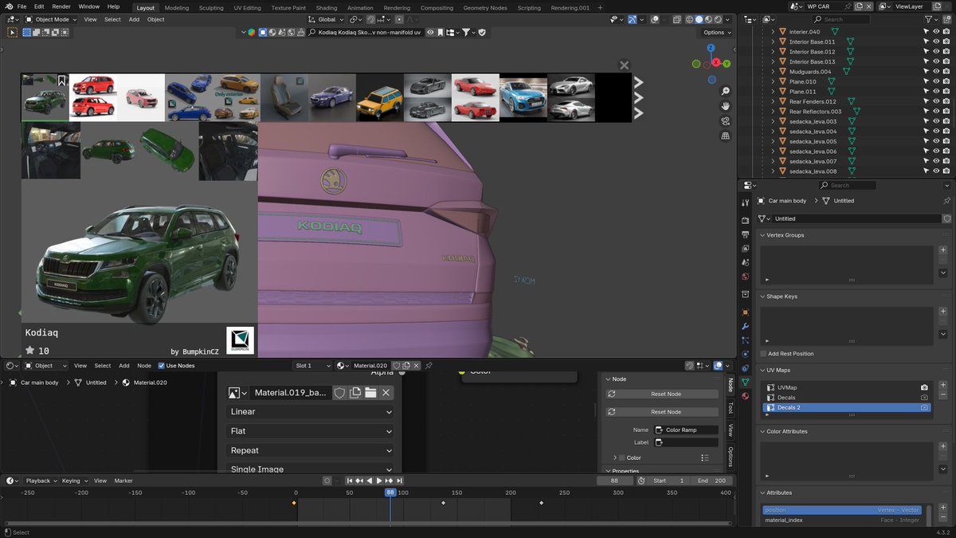Open Render properties camera tab

745,220
